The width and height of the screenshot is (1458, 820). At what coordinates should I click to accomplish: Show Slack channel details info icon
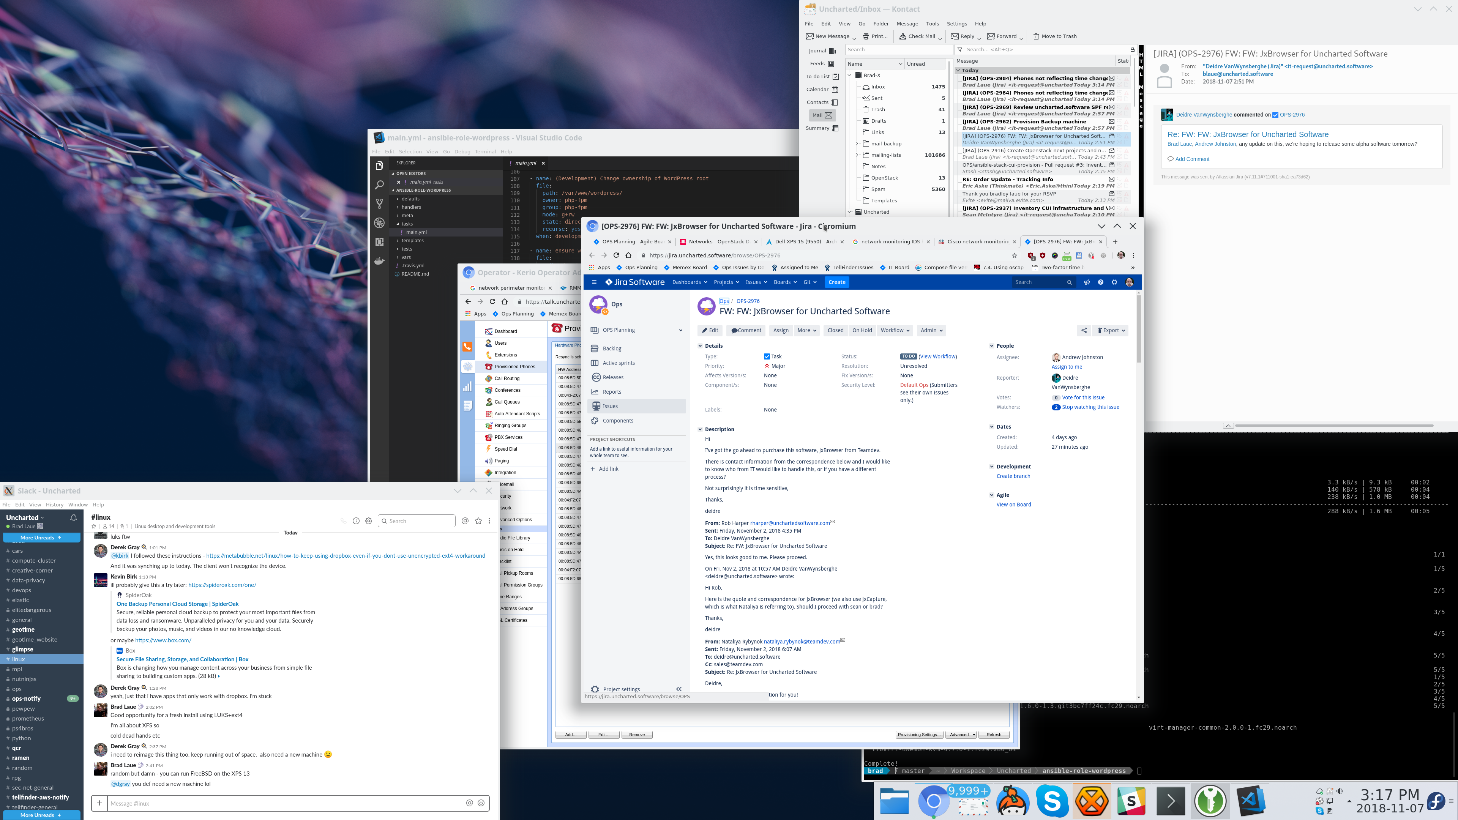(x=356, y=520)
